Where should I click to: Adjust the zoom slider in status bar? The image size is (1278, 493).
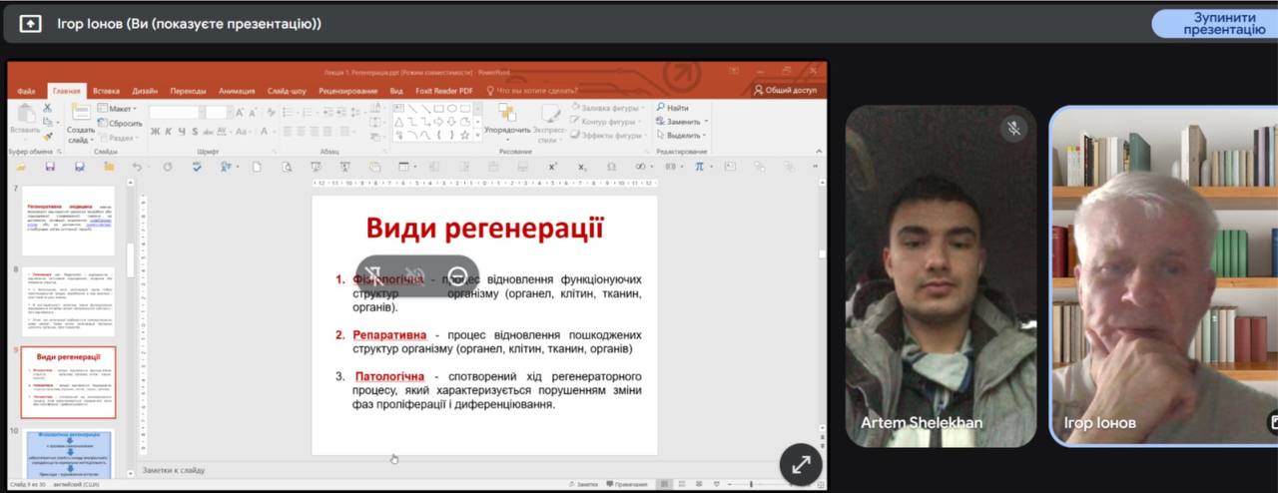point(750,484)
